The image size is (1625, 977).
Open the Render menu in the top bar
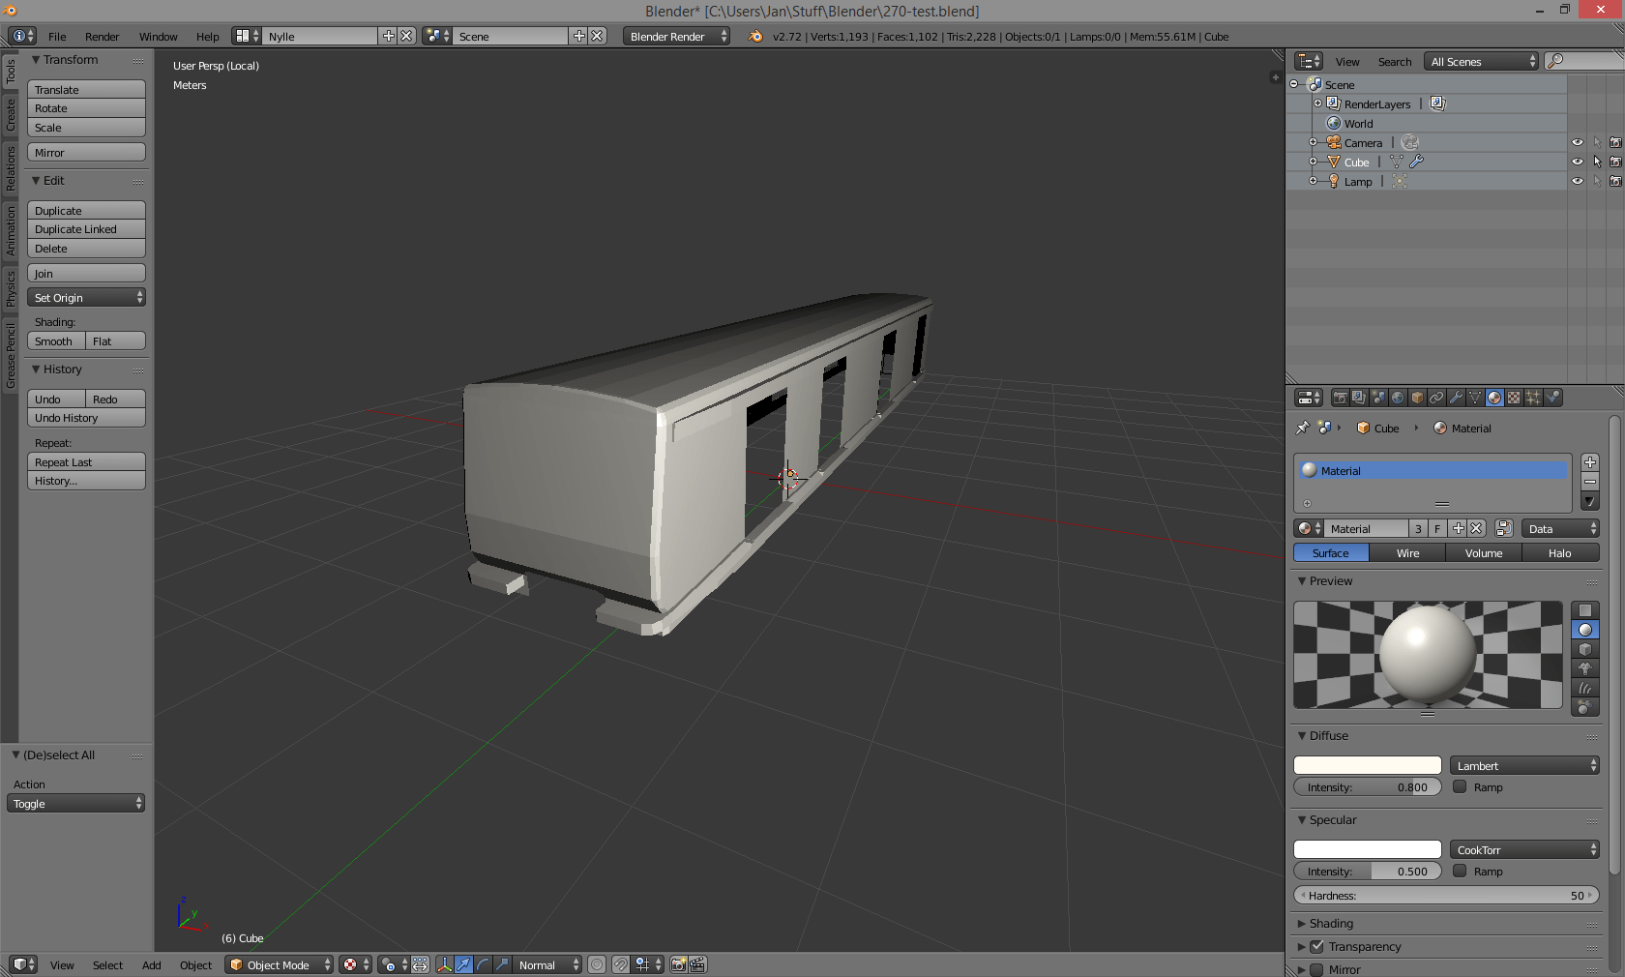(102, 36)
